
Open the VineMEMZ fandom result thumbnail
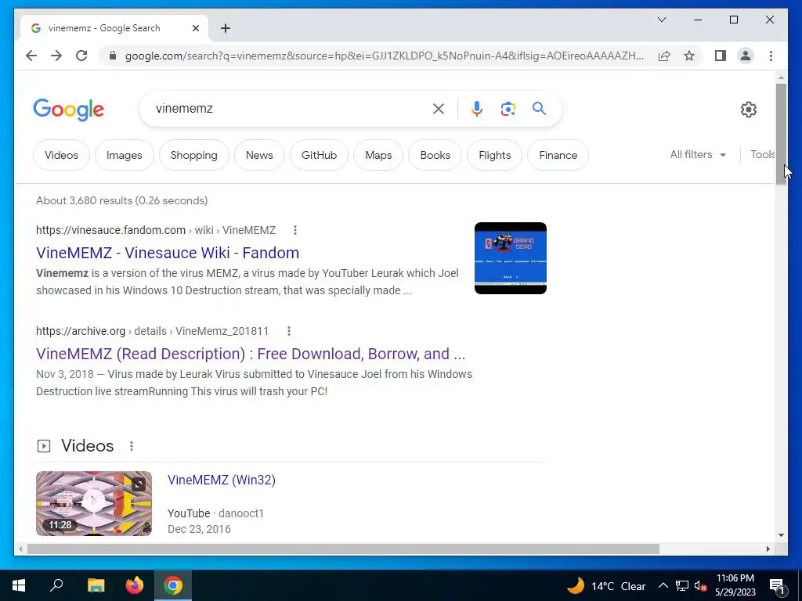click(x=511, y=258)
